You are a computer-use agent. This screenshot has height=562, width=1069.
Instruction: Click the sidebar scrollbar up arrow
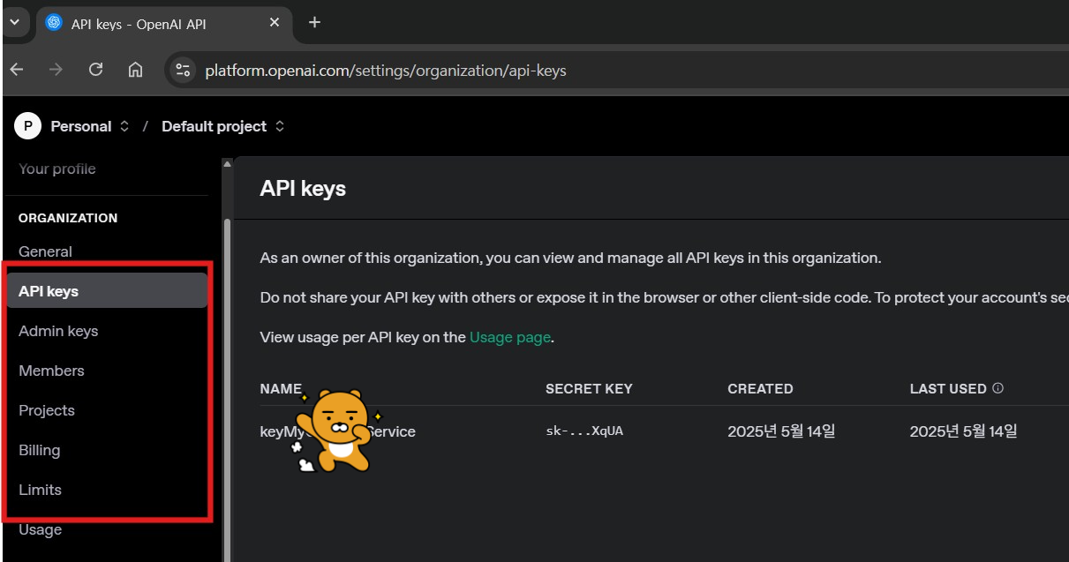click(x=227, y=164)
